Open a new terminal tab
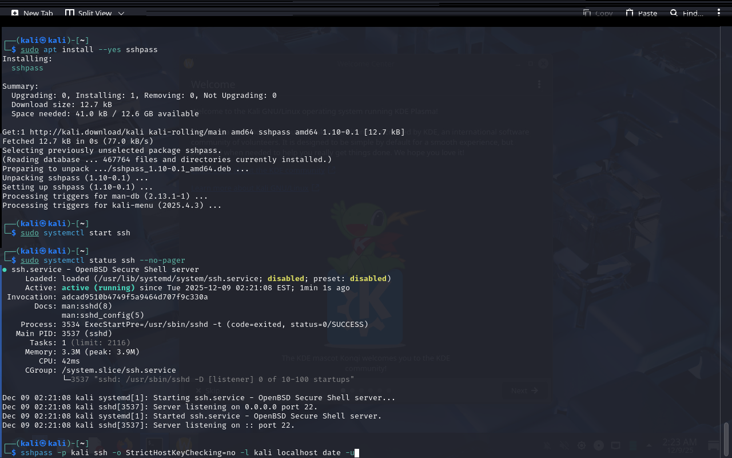 pos(32,13)
